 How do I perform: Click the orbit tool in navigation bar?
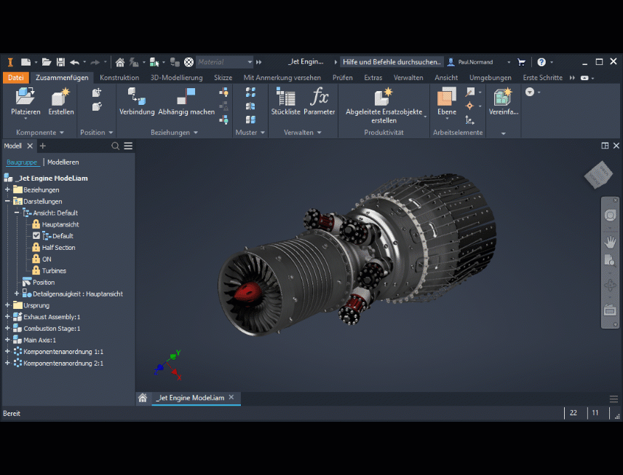click(610, 286)
